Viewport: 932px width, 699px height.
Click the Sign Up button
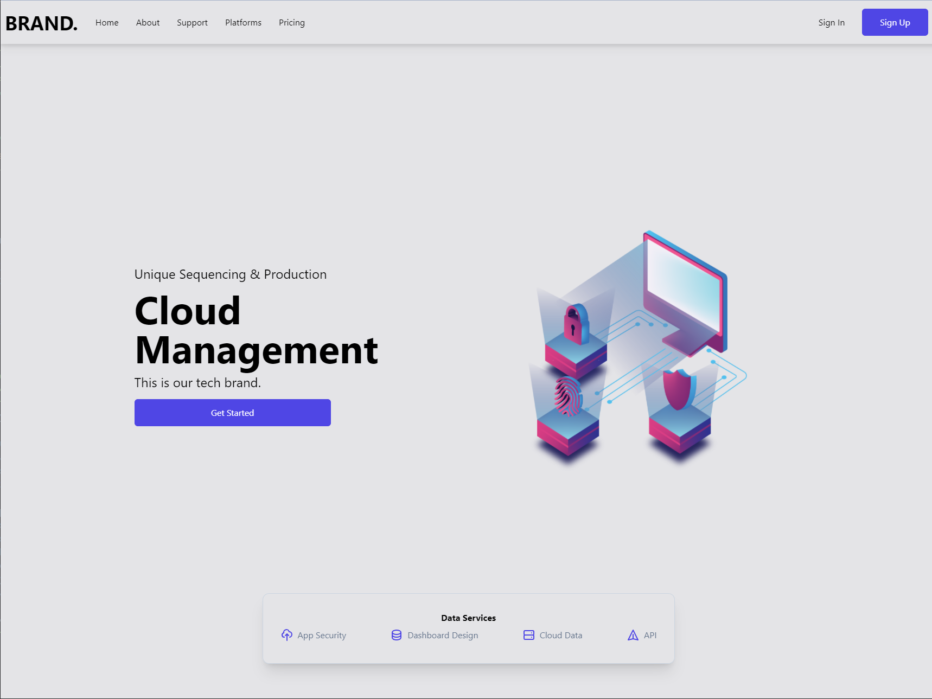pyautogui.click(x=895, y=22)
